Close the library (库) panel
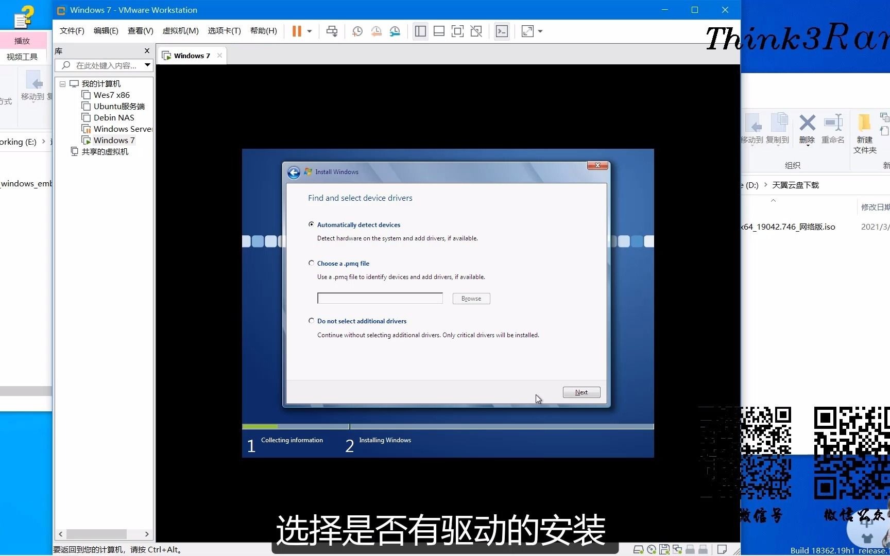Image resolution: width=890 pixels, height=556 pixels. [x=147, y=50]
